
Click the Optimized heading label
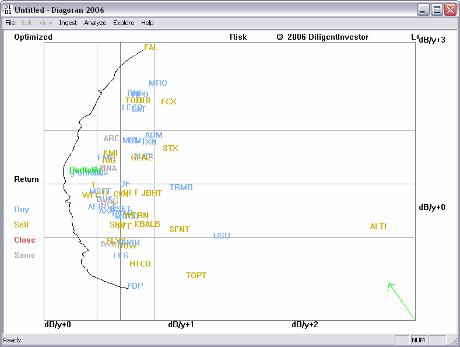(x=33, y=37)
